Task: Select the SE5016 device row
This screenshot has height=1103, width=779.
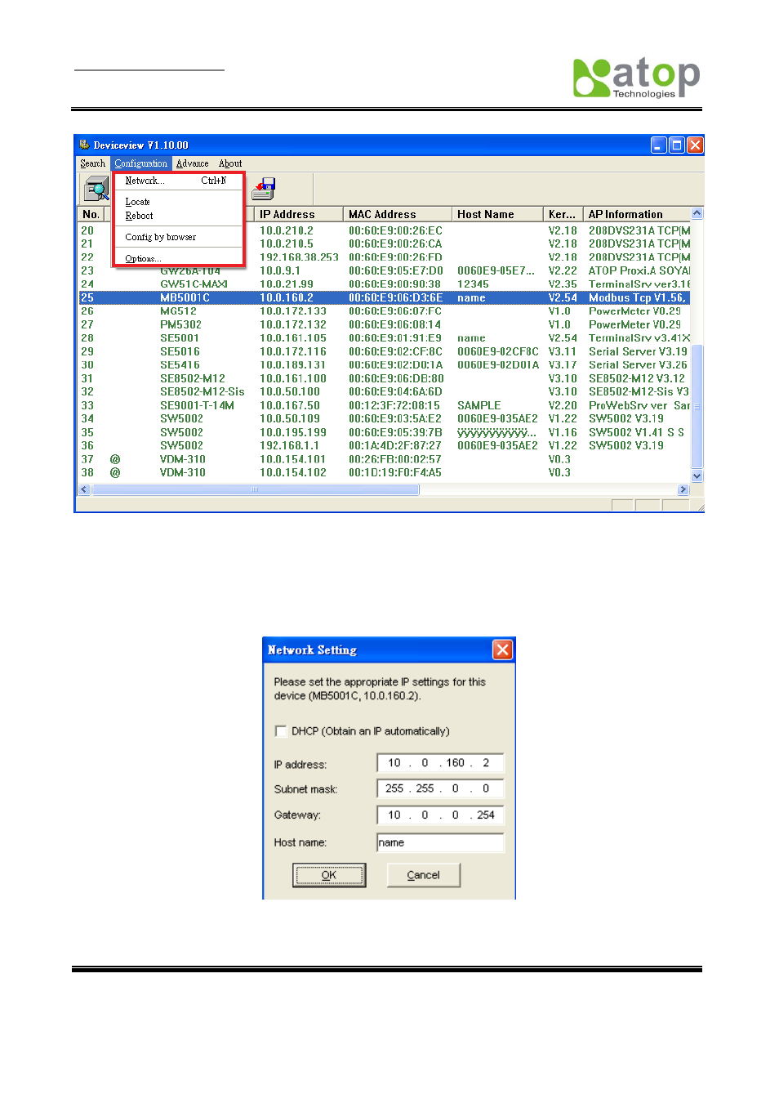Action: pos(385,351)
